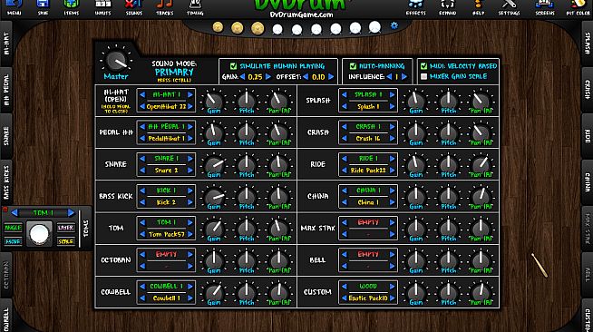Toggle the Auto-Panning checkbox
Screen dimensions: 593x332
353,66
